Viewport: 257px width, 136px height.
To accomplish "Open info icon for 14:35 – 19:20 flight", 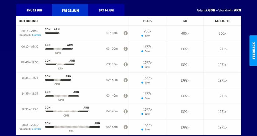I will tap(125, 111).
